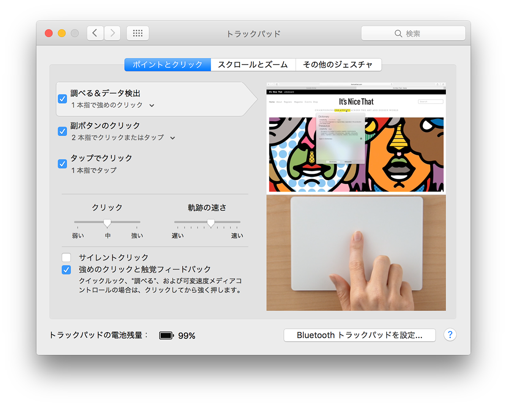Expand the 2本指でクリックまたはタップ dropdown
Image resolution: width=507 pixels, height=407 pixels.
[x=173, y=138]
